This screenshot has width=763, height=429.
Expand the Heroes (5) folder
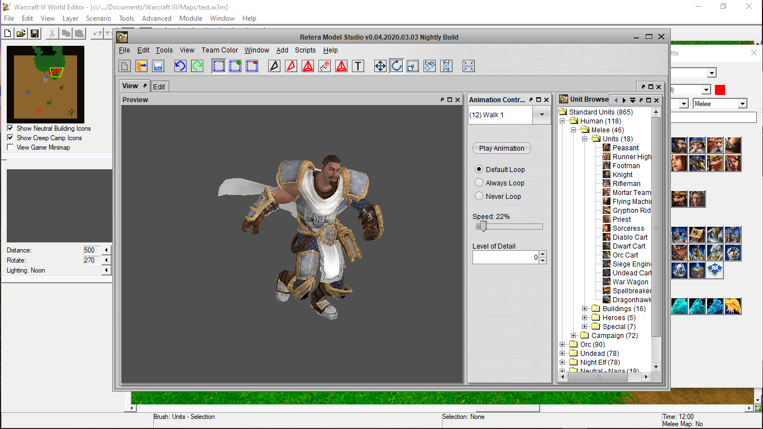pos(585,318)
